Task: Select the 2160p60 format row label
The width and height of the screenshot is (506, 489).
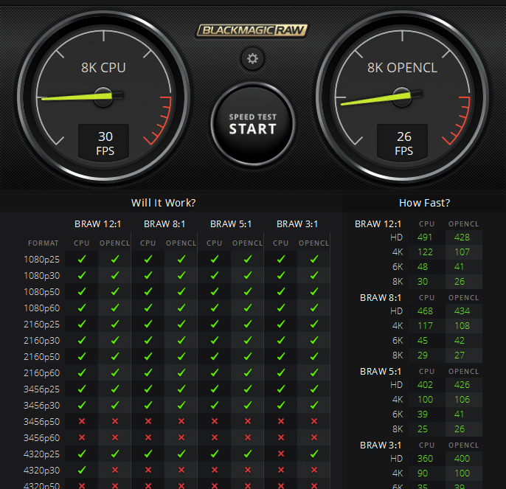Action: tap(41, 373)
